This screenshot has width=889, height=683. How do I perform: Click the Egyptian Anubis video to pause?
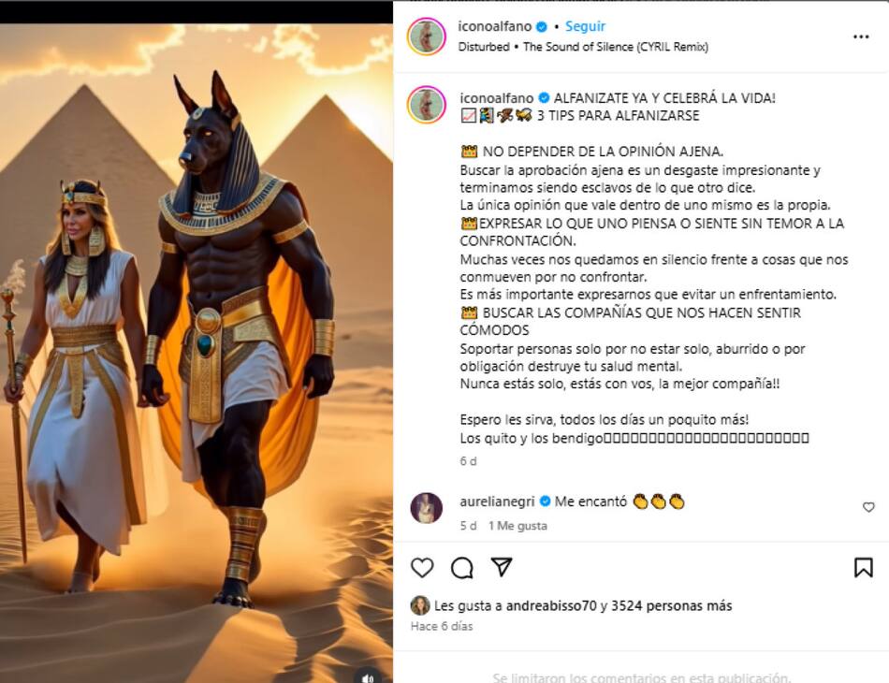pos(197,353)
